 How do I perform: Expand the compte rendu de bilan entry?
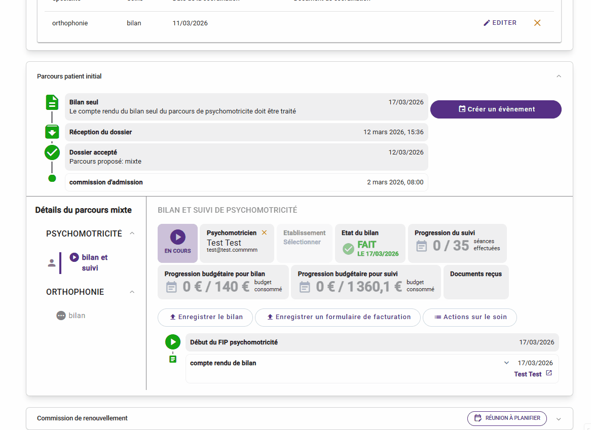(x=506, y=363)
